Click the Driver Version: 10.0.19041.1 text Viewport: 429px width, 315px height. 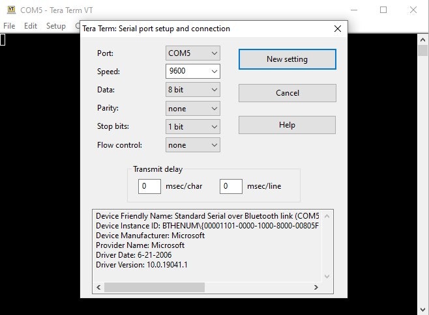click(141, 265)
